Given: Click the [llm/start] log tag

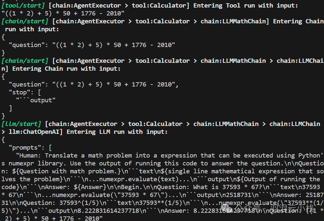Looking at the screenshot, I should (x=21, y=124).
